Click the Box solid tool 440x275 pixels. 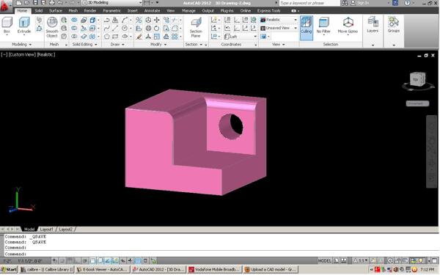point(7,25)
